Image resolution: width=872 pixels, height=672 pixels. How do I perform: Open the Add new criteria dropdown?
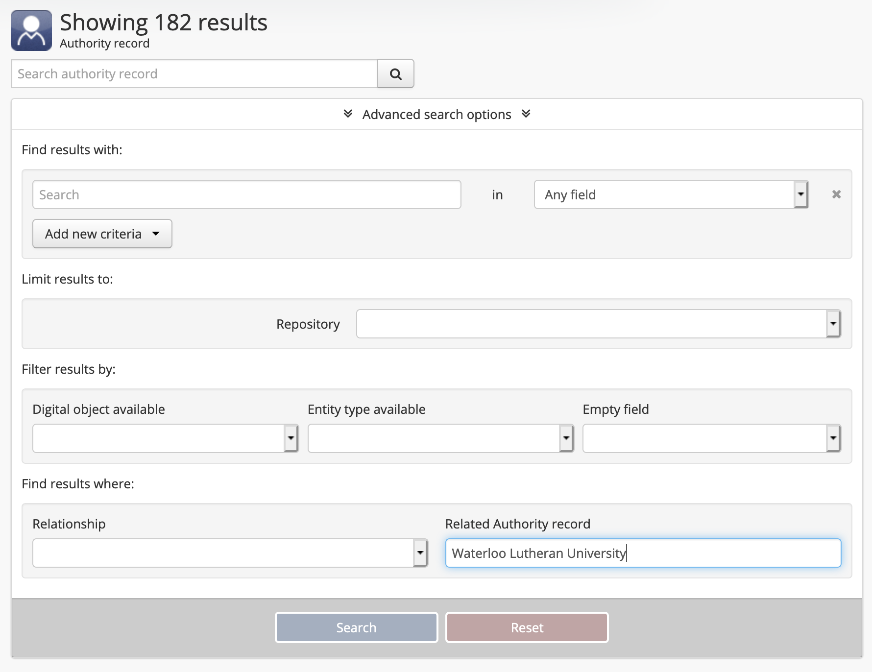tap(102, 234)
